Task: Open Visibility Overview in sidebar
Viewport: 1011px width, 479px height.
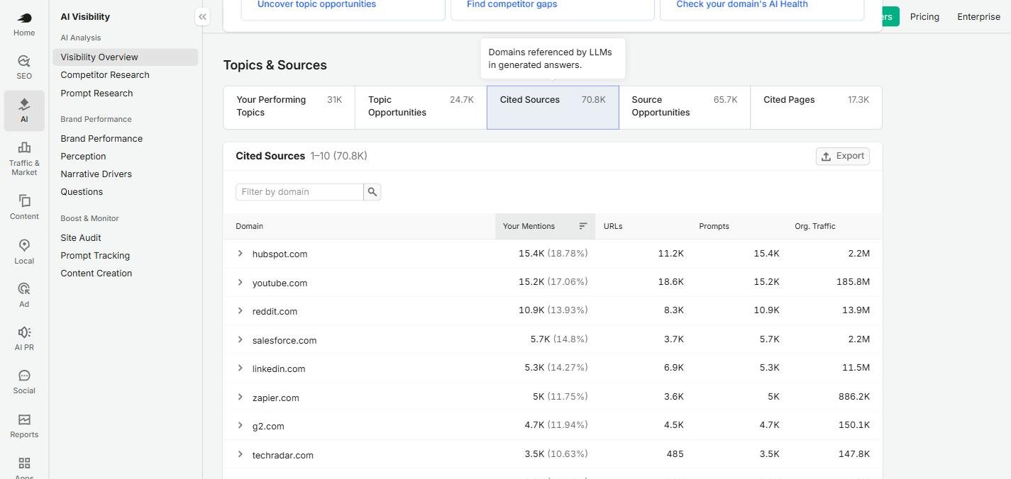Action: (x=125, y=57)
